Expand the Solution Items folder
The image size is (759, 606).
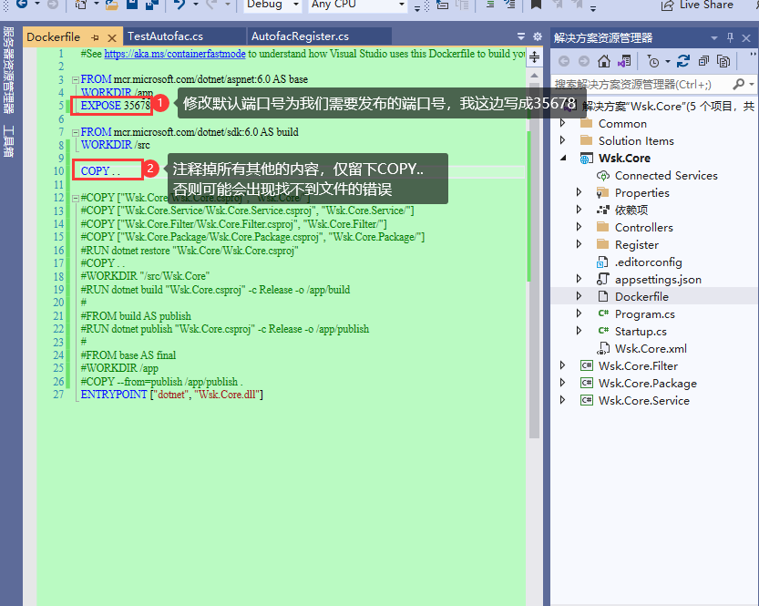tap(562, 140)
